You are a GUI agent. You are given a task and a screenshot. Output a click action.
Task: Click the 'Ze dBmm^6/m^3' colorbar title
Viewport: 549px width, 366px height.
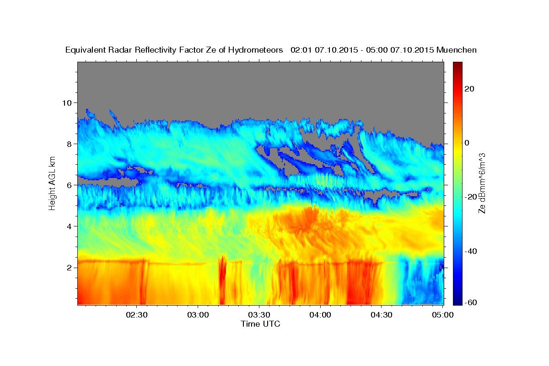point(482,183)
